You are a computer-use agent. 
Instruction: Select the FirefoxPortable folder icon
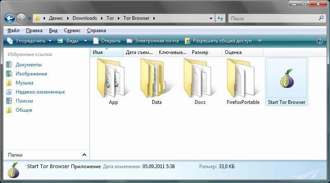point(242,78)
